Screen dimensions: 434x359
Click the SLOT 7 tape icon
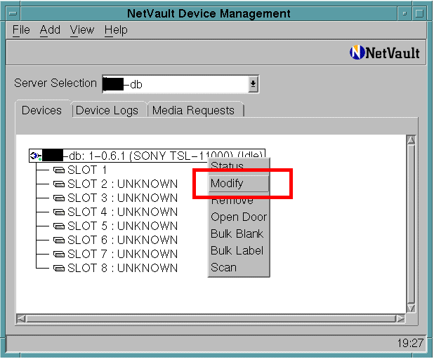pos(59,254)
